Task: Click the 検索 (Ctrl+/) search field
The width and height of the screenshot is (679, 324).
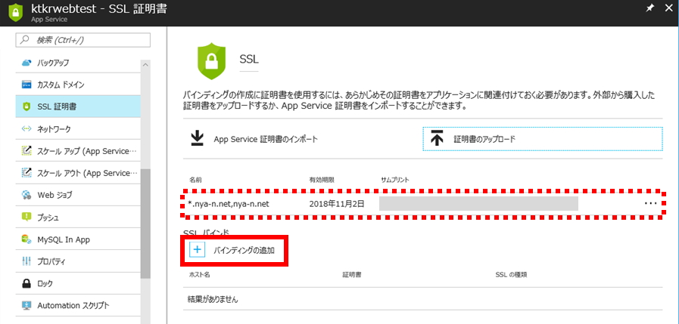Action: (83, 40)
